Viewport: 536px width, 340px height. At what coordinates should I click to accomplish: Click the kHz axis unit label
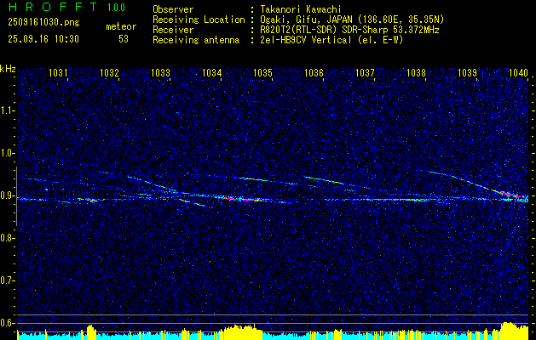(8, 69)
